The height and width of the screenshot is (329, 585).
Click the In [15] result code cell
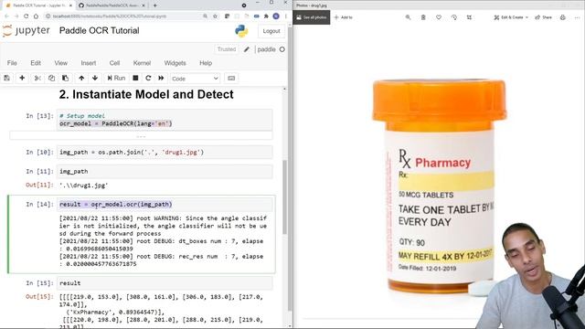coord(165,283)
